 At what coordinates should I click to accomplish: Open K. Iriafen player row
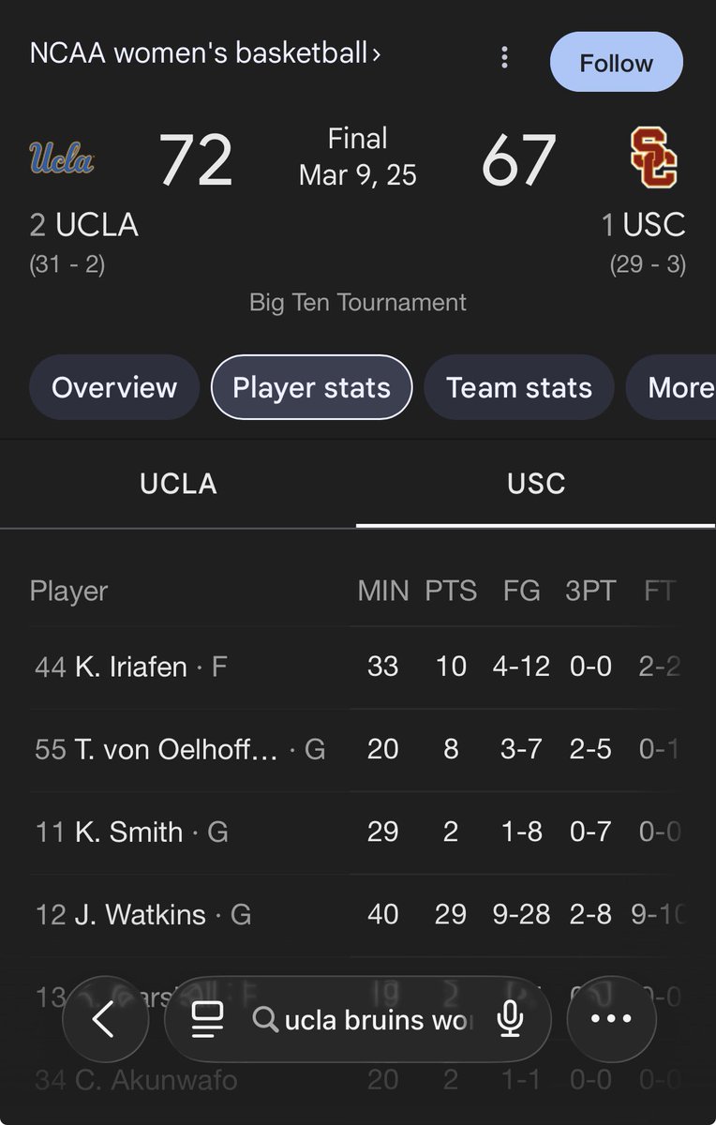coord(358,667)
